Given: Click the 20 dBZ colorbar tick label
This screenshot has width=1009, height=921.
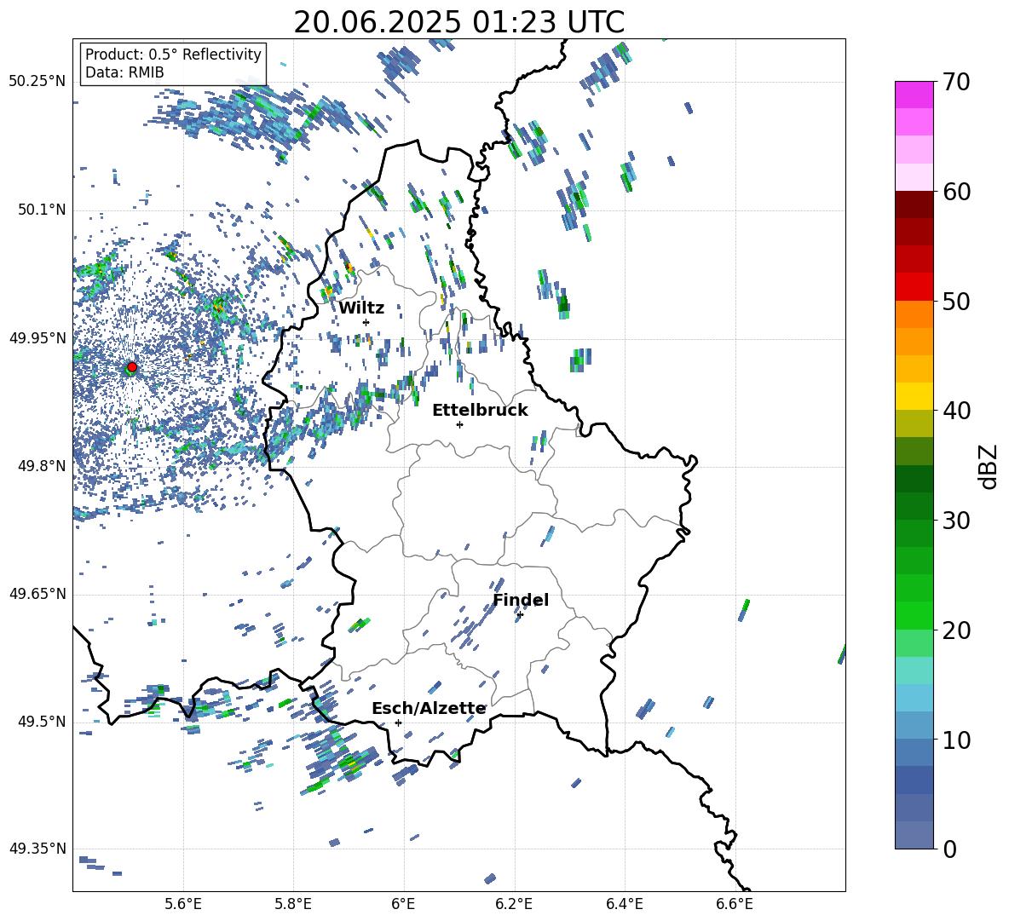Looking at the screenshot, I should pyautogui.click(x=955, y=630).
